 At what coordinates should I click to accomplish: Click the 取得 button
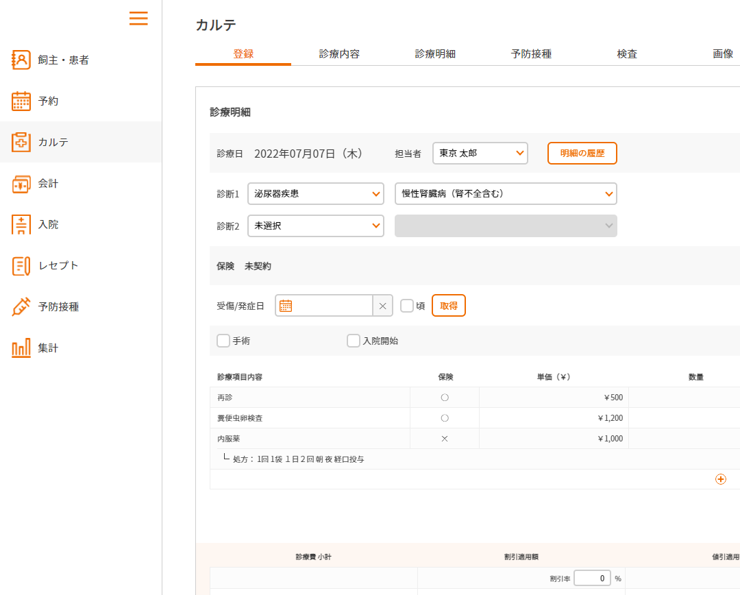[x=448, y=306]
